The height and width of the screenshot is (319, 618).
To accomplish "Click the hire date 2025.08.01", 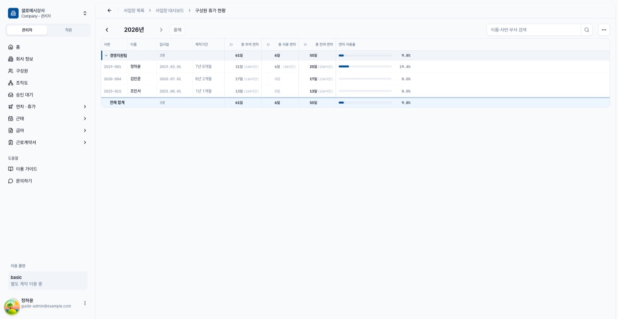I will pos(170,91).
